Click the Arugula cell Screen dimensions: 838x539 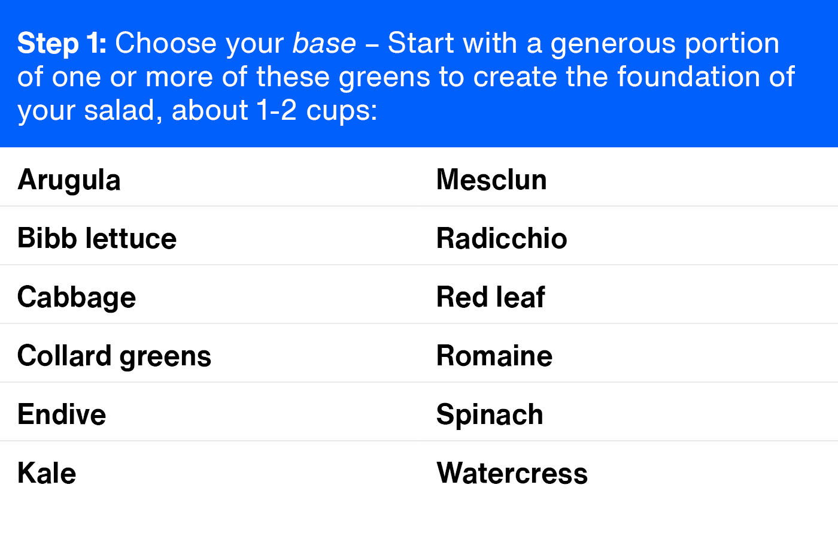point(69,180)
